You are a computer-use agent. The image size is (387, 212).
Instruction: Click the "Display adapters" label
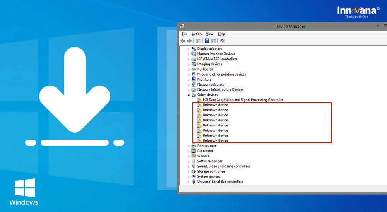pos(209,49)
